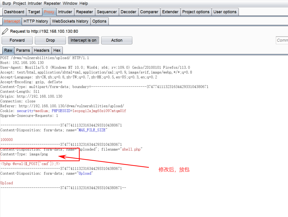Click the Referer header line
The width and height of the screenshot is (288, 217).
pos(62,106)
